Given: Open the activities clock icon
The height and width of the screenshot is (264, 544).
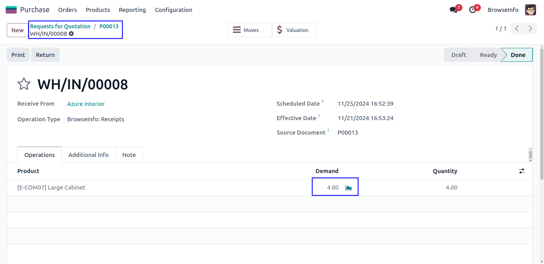Looking at the screenshot, I should [472, 10].
